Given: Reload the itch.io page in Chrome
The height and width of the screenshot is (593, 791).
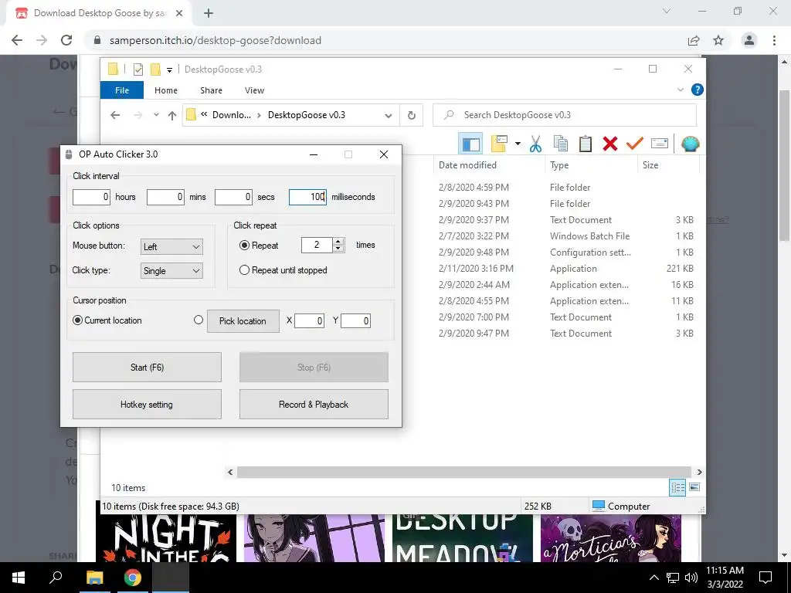Looking at the screenshot, I should click(66, 40).
